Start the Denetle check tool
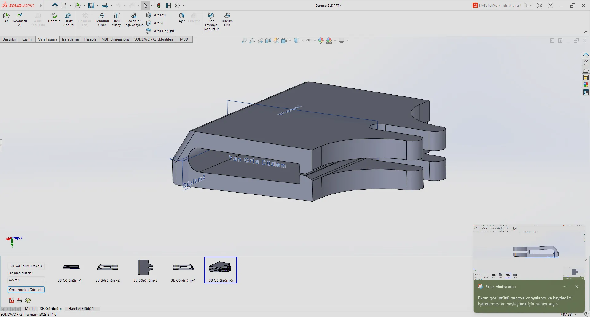 point(54,18)
